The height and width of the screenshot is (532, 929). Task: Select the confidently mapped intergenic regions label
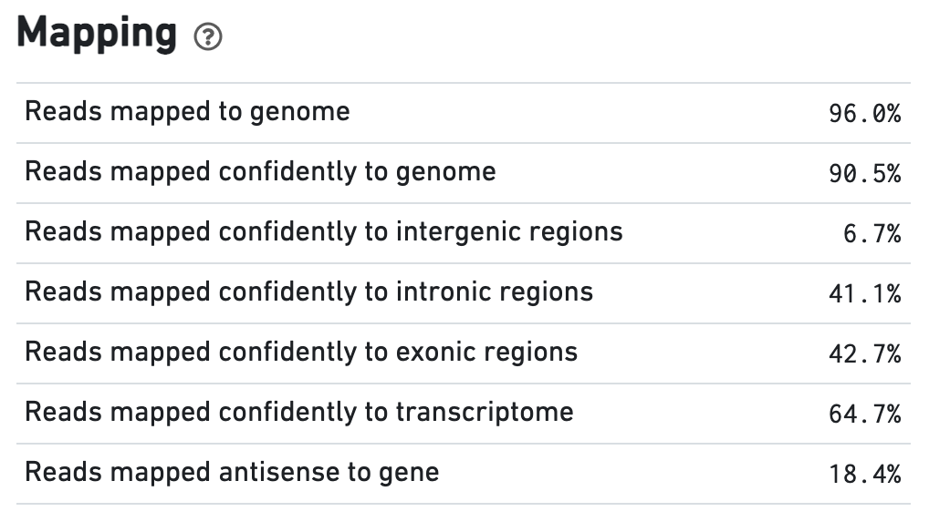pyautogui.click(x=323, y=232)
